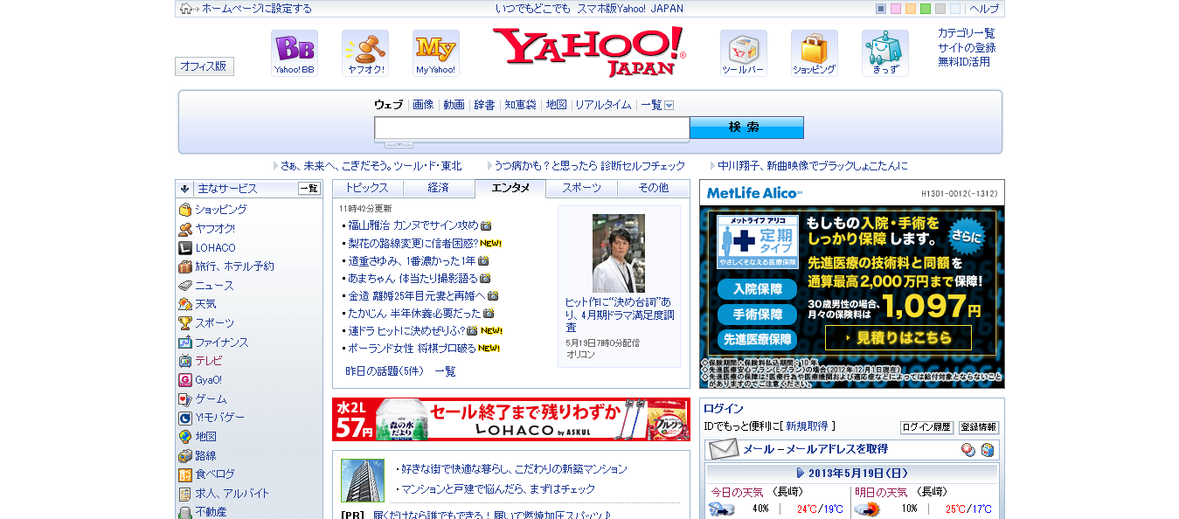
Task: Click the ゲーム sidebar icon
Action: pos(185,399)
